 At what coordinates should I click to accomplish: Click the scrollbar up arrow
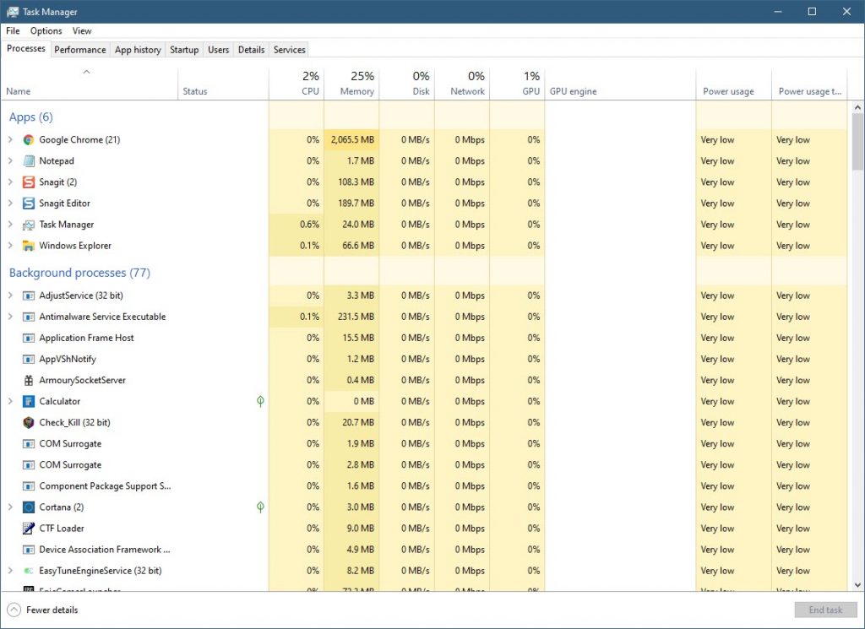(x=857, y=107)
